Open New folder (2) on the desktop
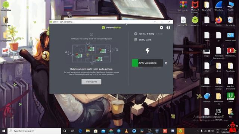This screenshot has height=134, width=239. 207,7
